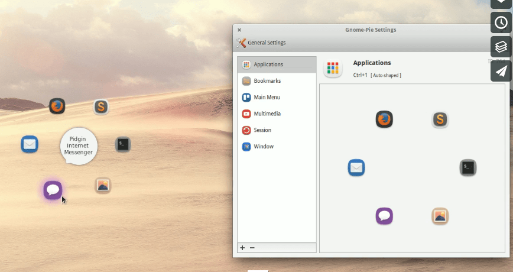
Task: Select the Window pie
Action: tap(277, 146)
